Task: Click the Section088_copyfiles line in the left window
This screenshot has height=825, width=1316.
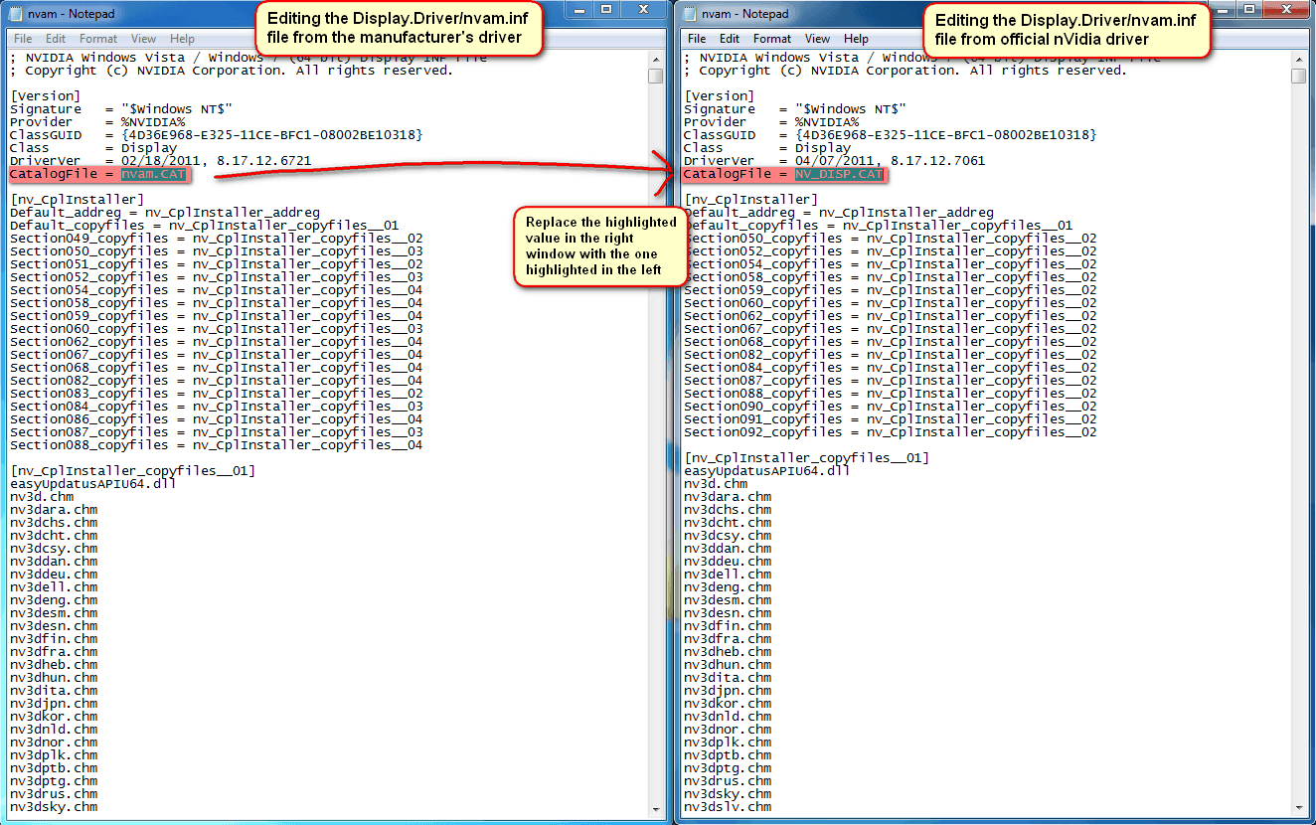Action: point(216,445)
